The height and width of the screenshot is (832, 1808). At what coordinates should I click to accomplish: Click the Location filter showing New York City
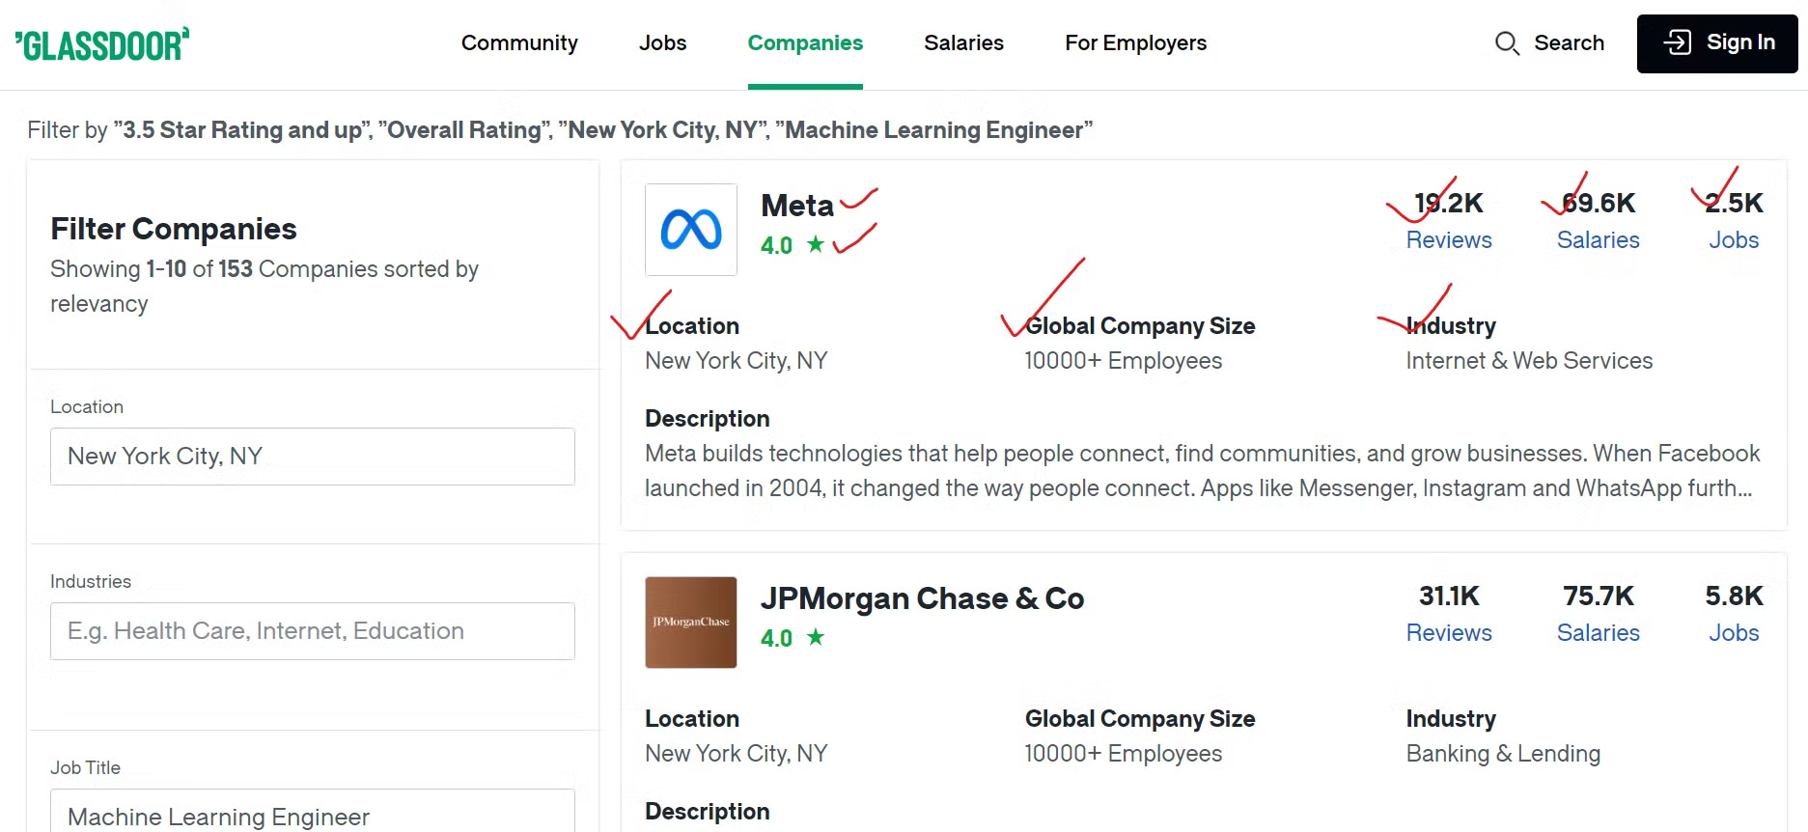point(311,456)
